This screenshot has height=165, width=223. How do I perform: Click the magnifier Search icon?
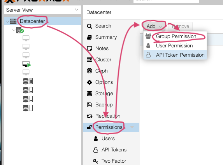coord(89,26)
